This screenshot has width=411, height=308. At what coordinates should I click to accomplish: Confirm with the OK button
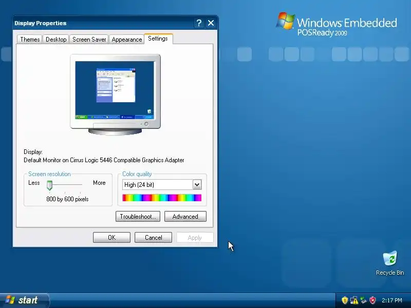click(111, 238)
